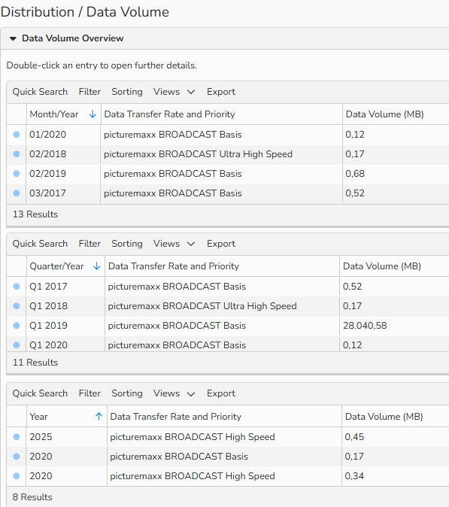The image size is (449, 507).
Task: Open Sorting in the quarterly table
Action: tap(127, 244)
